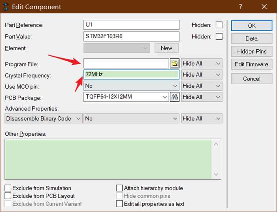Click the Part Value STM32F103R6 field
Image resolution: width=277 pixels, height=212 pixels.
coord(131,37)
